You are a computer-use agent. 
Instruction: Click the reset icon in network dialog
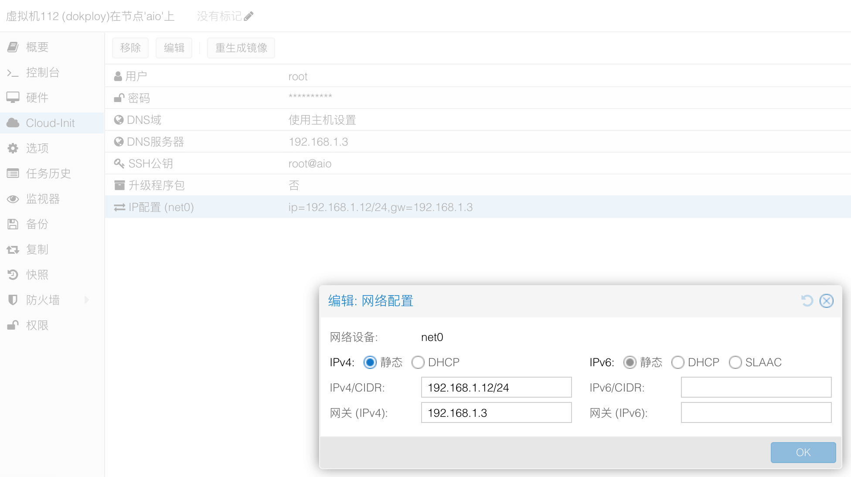[807, 301]
